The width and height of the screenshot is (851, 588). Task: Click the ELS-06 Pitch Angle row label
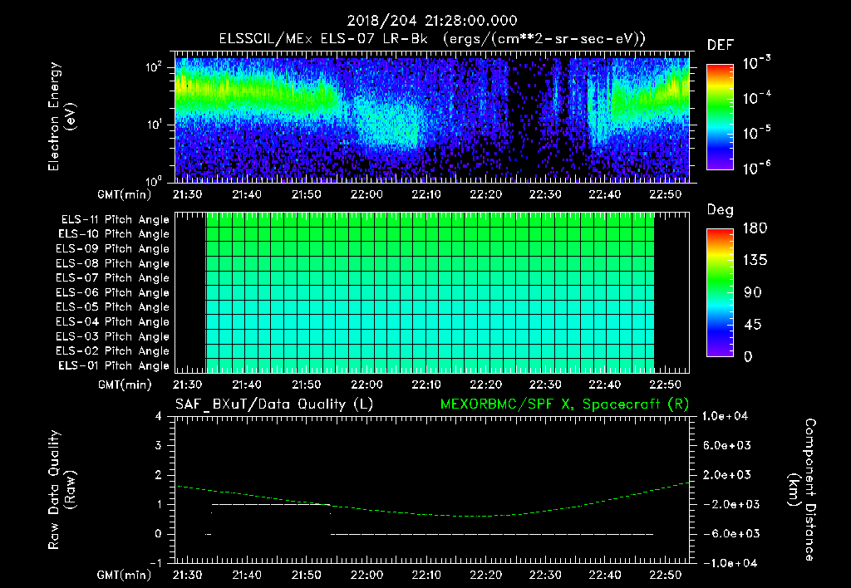113,293
